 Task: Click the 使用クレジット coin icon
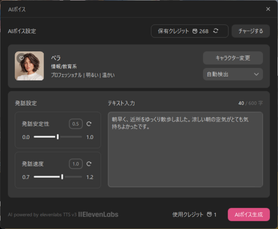(209, 214)
